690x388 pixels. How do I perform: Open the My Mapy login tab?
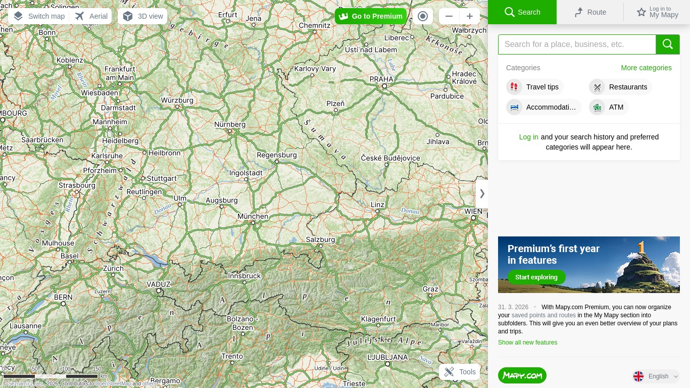[x=657, y=12]
